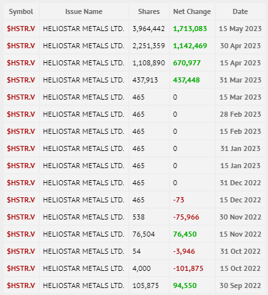Image resolution: width=268 pixels, height=295 pixels.
Task: Click the date 30 Sep 2022
Action: coord(240,285)
